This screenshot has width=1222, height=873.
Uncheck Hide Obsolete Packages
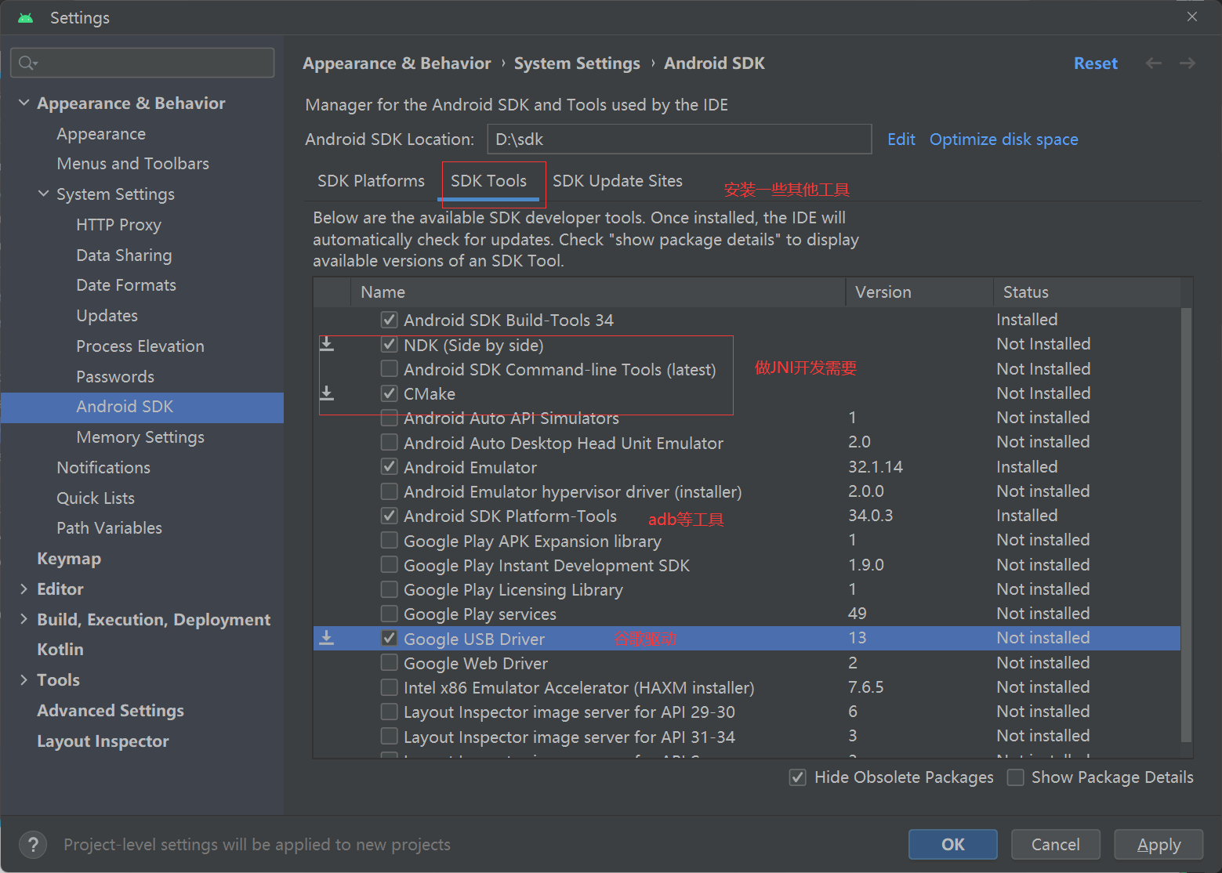pyautogui.click(x=798, y=777)
